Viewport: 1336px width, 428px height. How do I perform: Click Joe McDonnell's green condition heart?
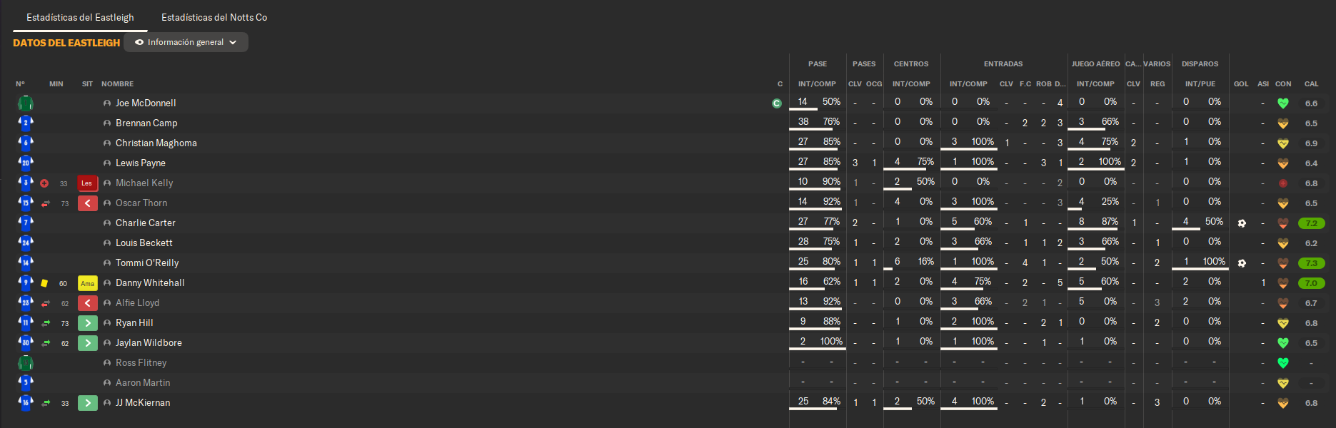[x=1283, y=103]
